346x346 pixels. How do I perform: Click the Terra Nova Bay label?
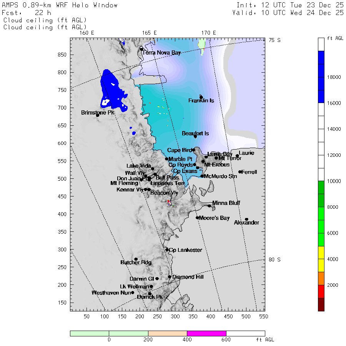(161, 53)
